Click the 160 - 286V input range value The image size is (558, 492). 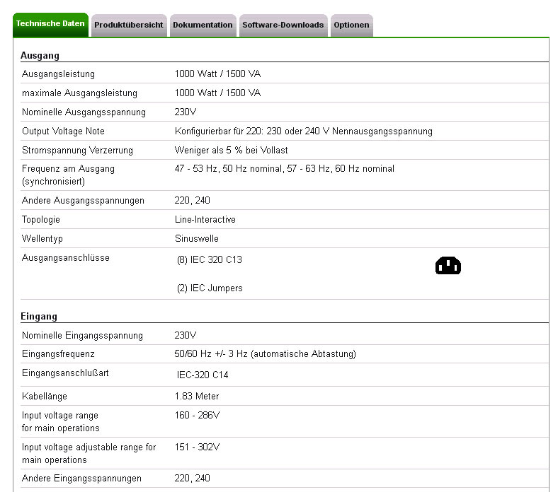(197, 416)
